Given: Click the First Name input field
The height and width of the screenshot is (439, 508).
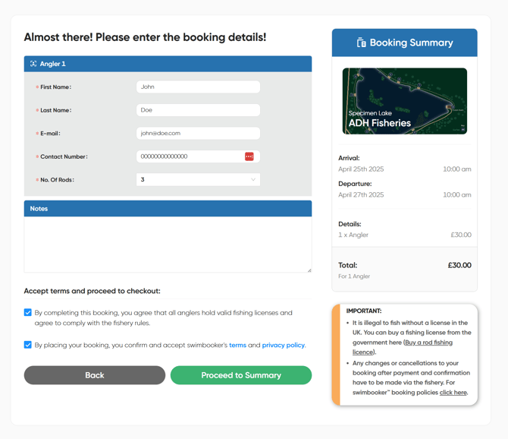Looking at the screenshot, I should [x=198, y=87].
